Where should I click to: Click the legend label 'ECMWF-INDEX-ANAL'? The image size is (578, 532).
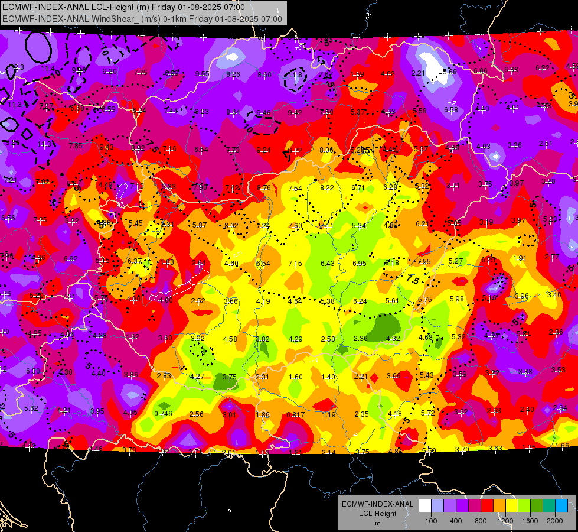coord(378,504)
